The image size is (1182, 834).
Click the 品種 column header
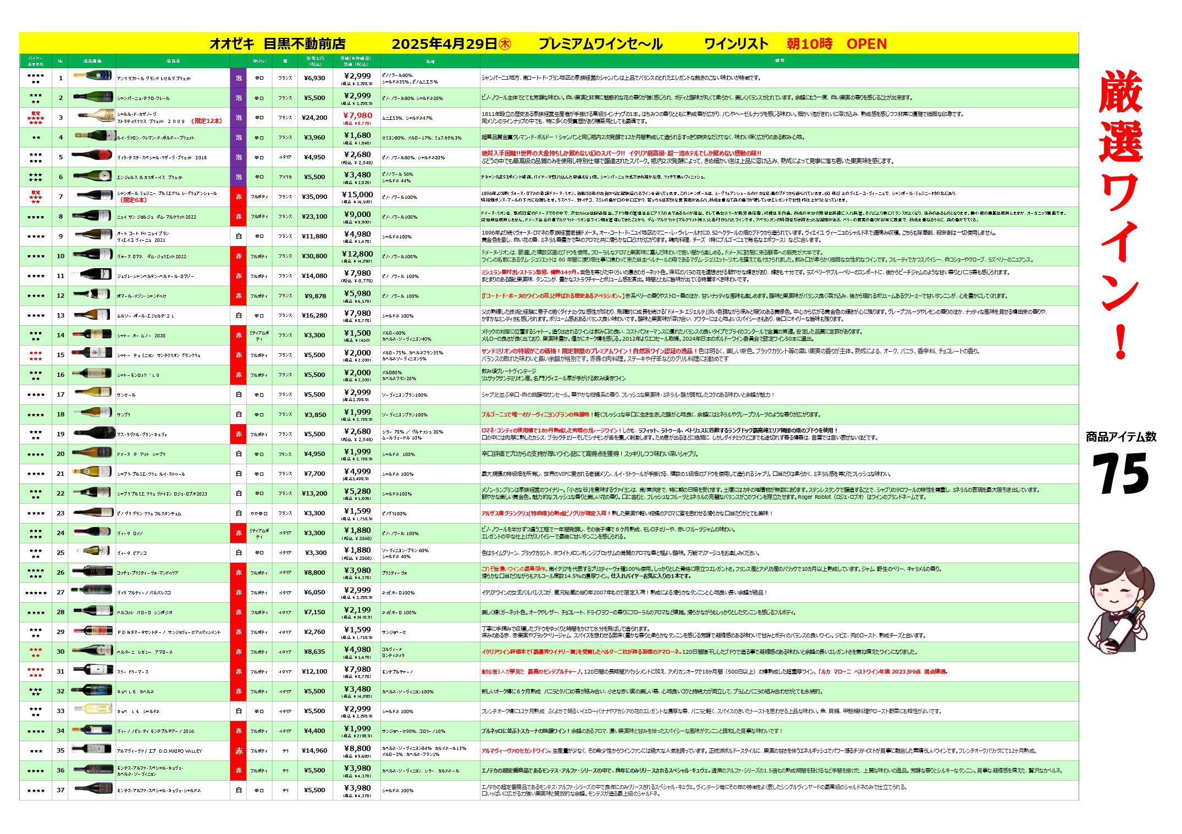pos(430,60)
